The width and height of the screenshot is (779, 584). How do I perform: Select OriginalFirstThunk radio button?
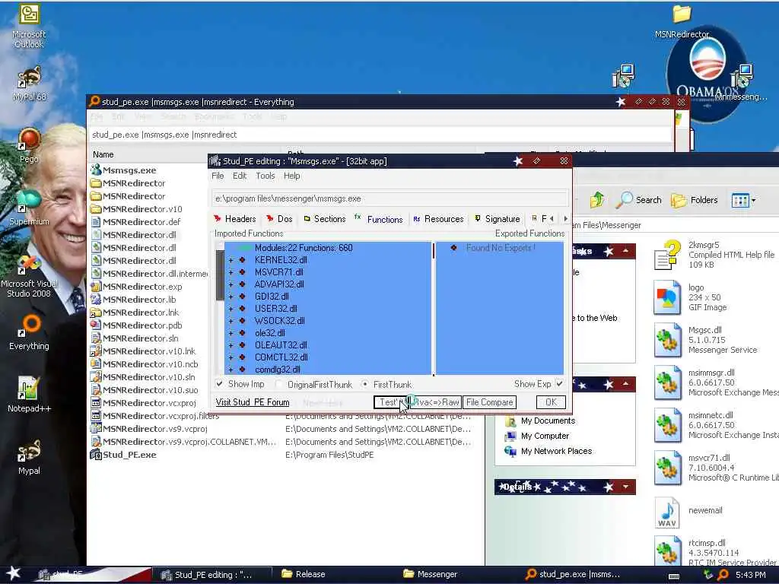click(x=278, y=384)
